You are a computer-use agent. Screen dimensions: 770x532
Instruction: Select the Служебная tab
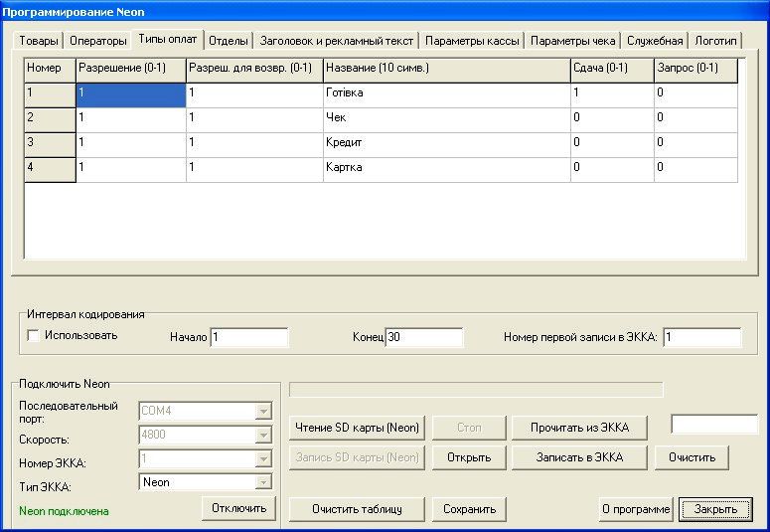coord(655,41)
